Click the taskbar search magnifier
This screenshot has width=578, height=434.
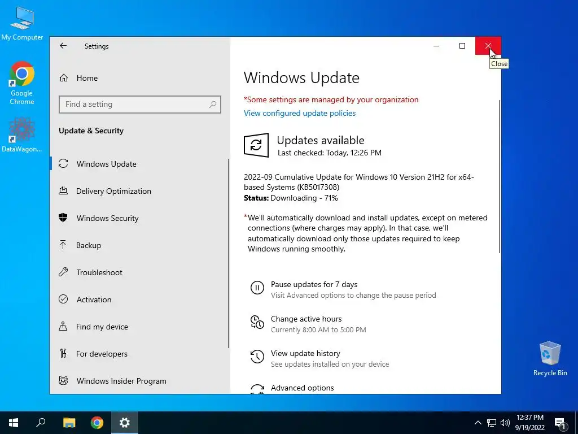pos(41,423)
